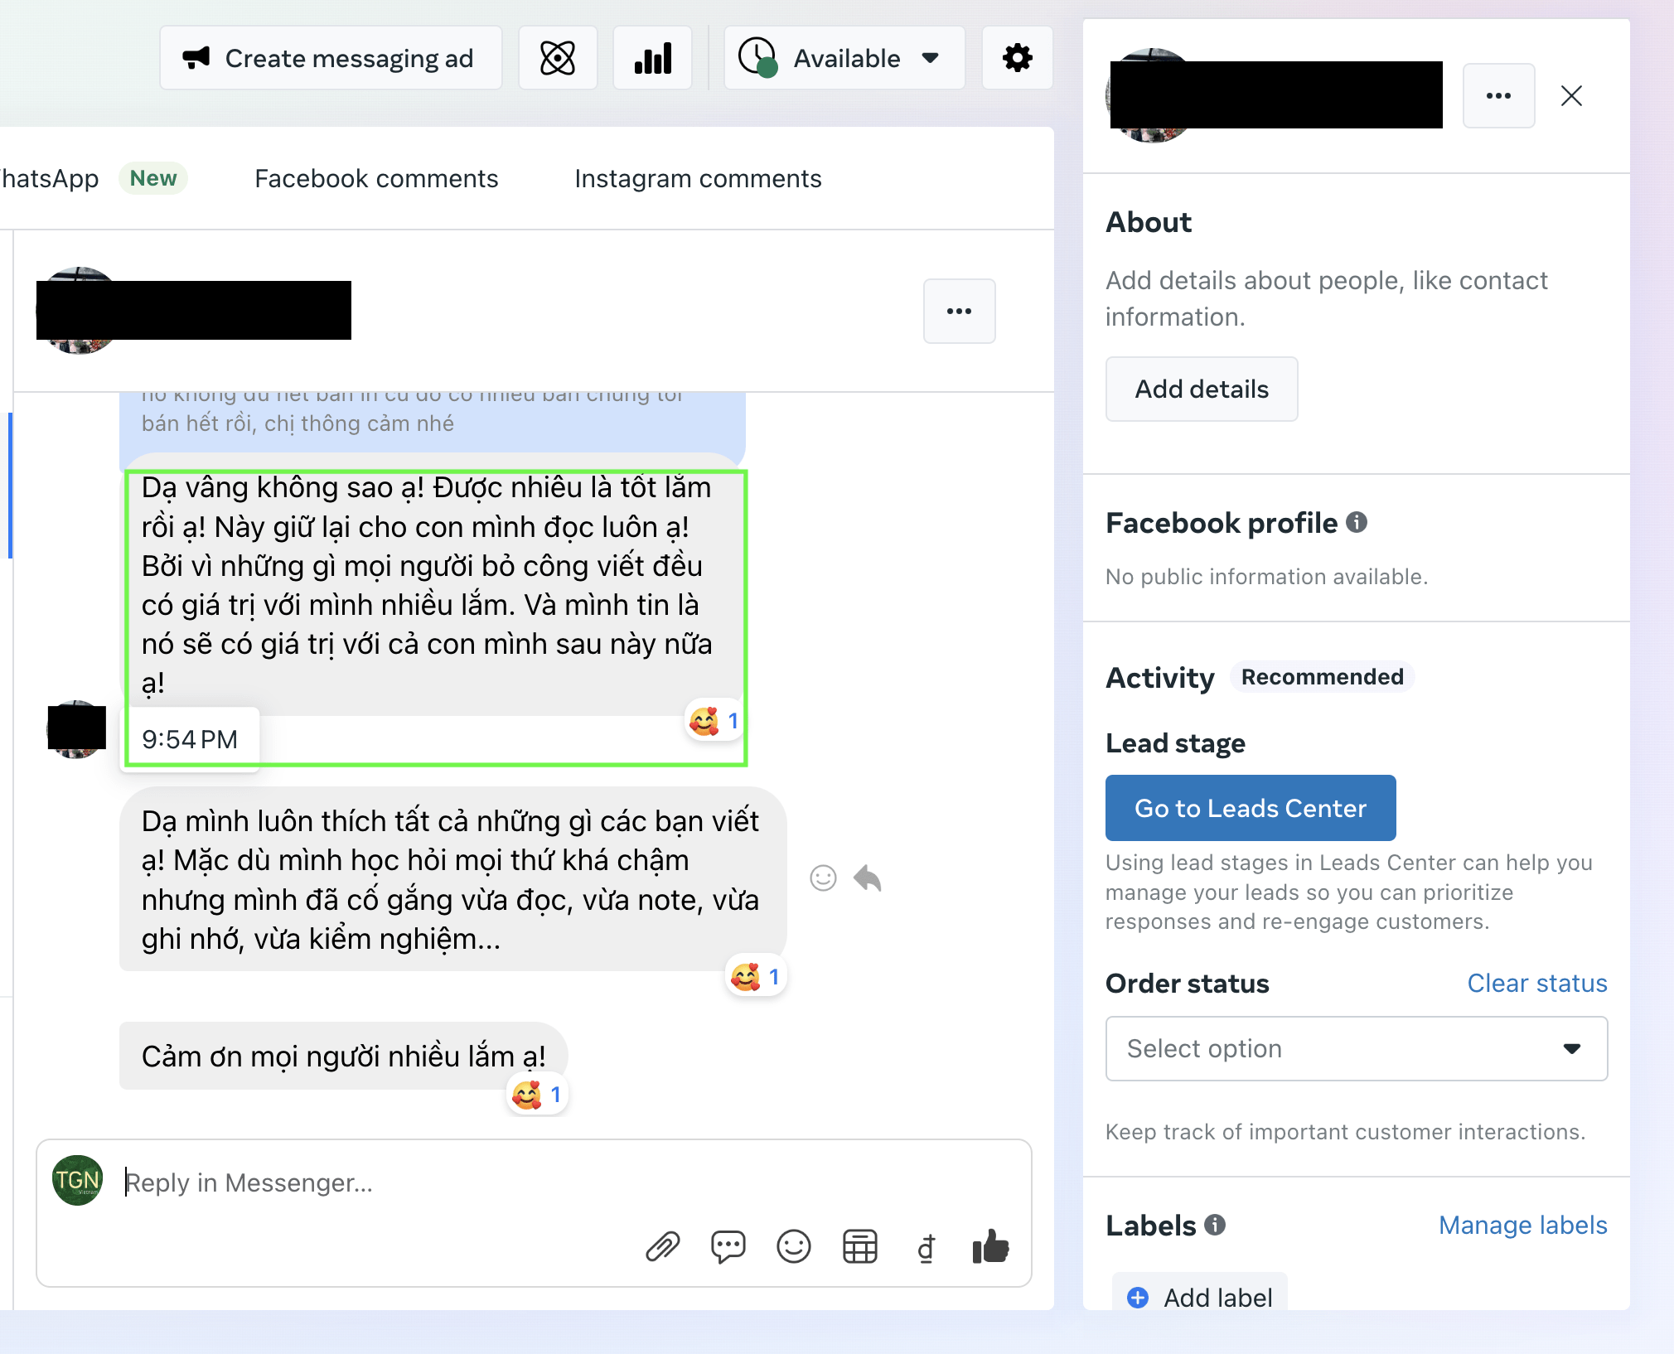React to message with smiley icon
The height and width of the screenshot is (1354, 1674).
click(823, 878)
